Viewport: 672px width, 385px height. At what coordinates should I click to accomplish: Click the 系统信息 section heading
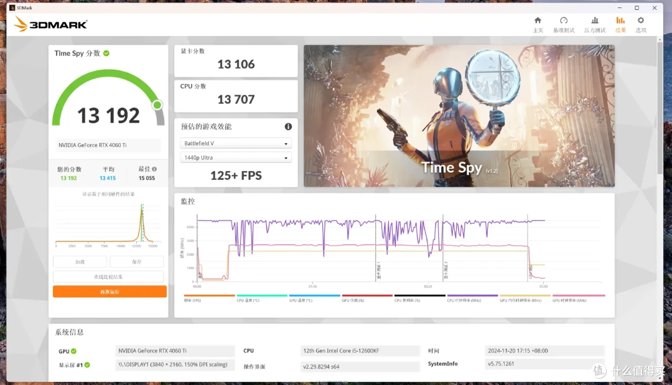[x=70, y=332]
